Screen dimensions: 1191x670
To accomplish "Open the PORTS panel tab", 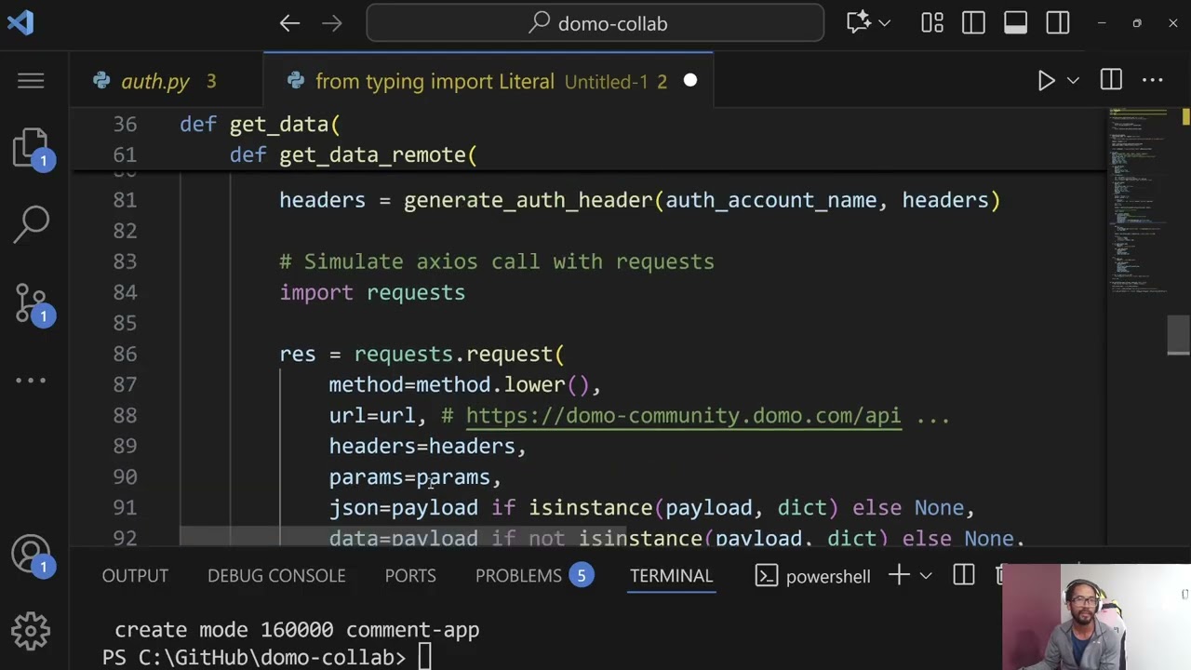I will (x=410, y=576).
